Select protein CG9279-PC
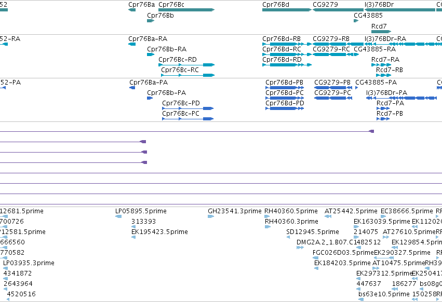Screen dimensions: 442x302 point(332,93)
